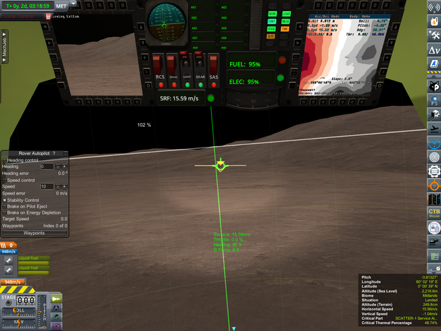Viewport: 441px width, 331px height.
Task: Increase Speed with plus button
Action: coord(64,186)
